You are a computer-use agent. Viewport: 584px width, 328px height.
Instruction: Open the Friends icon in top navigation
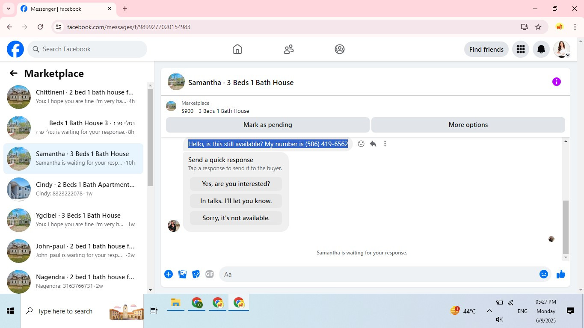click(x=289, y=49)
